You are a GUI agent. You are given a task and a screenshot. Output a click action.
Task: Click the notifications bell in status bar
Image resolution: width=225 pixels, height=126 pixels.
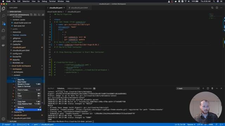(x=221, y=125)
